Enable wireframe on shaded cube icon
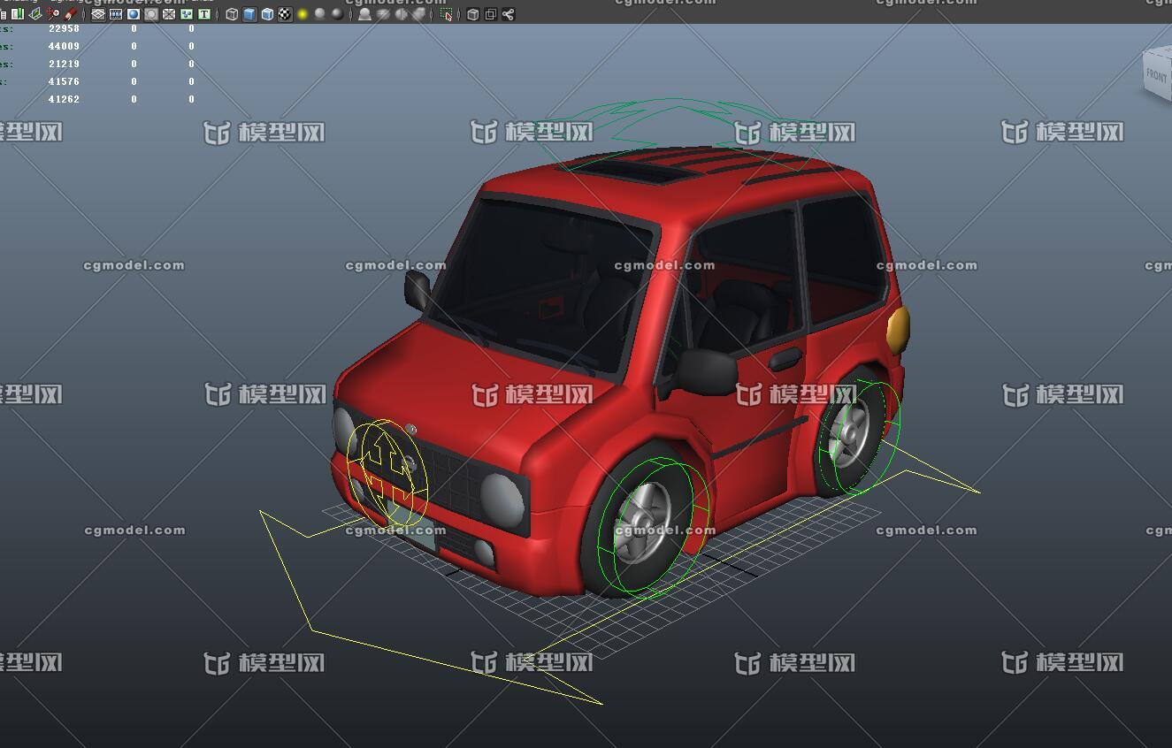 click(267, 14)
